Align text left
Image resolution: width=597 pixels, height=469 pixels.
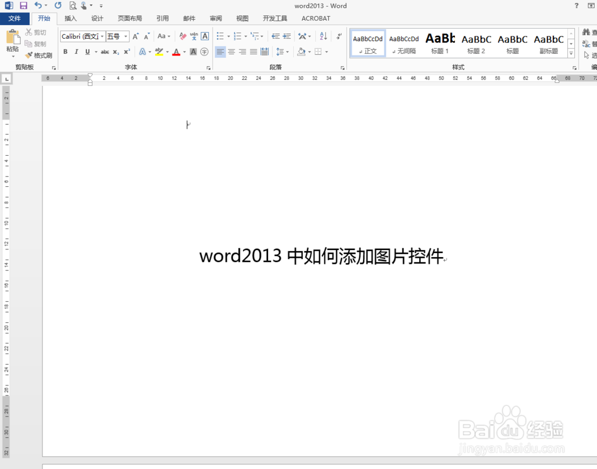tap(220, 52)
